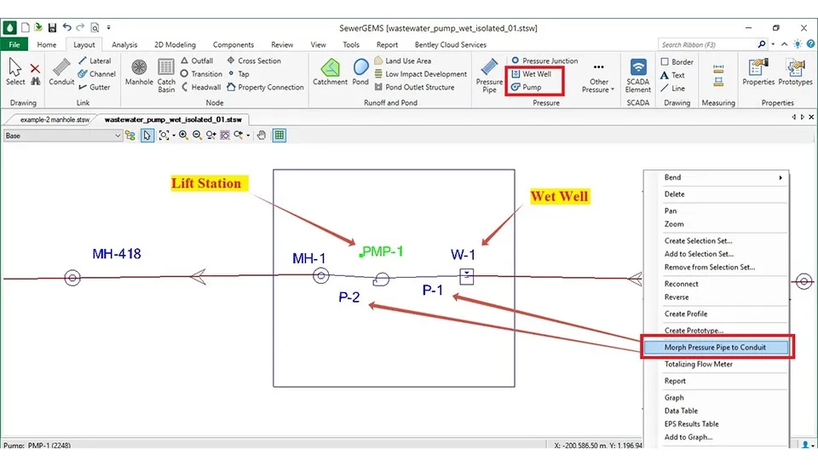
Task: Open the File menu
Action: pyautogui.click(x=14, y=44)
